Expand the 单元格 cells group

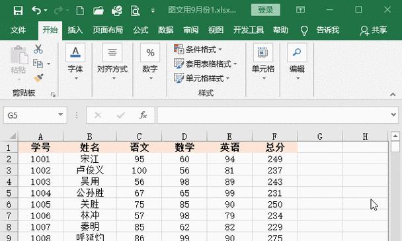tap(263, 62)
